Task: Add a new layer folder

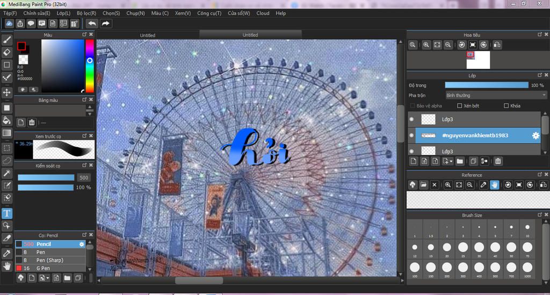Action: (460, 161)
